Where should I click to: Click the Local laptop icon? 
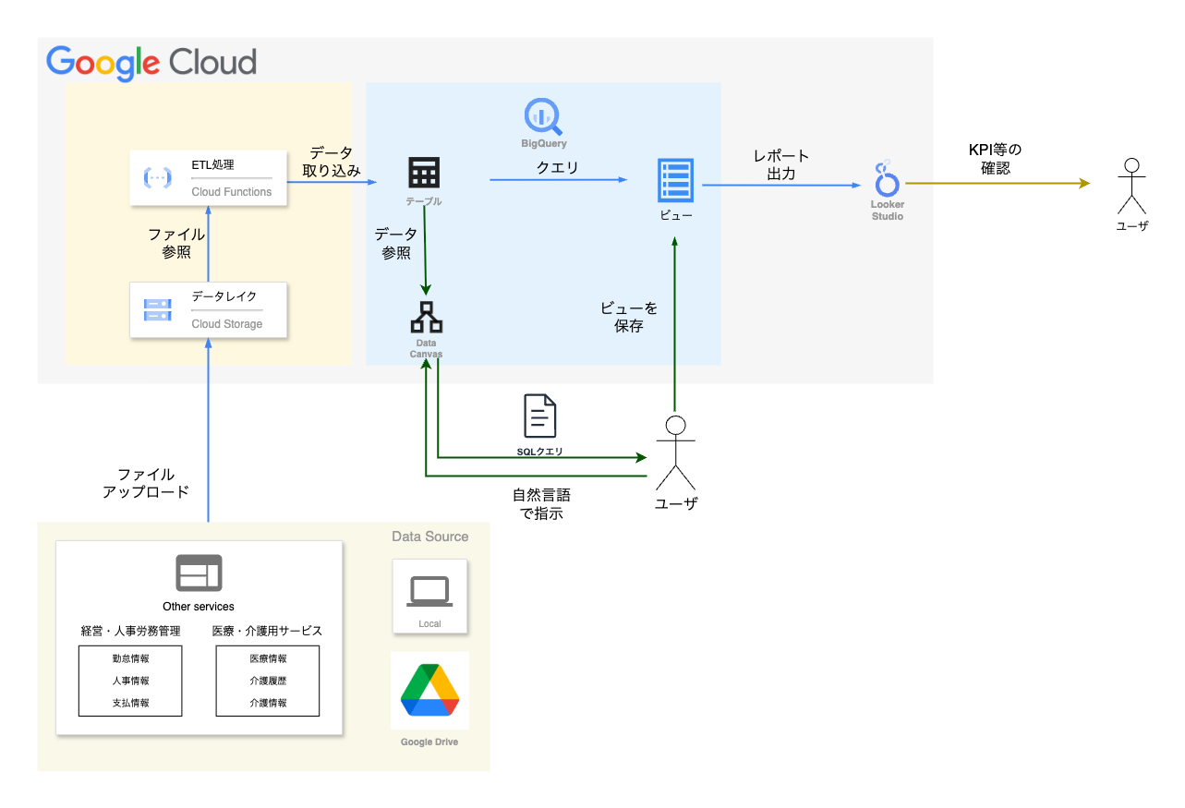coord(429,591)
